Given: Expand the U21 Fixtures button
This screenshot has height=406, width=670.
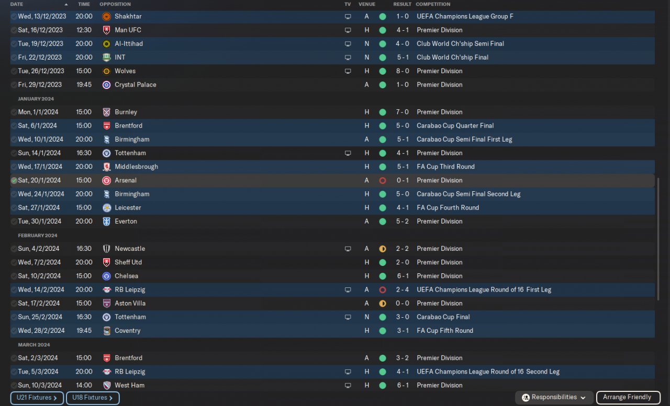Looking at the screenshot, I should pos(37,398).
